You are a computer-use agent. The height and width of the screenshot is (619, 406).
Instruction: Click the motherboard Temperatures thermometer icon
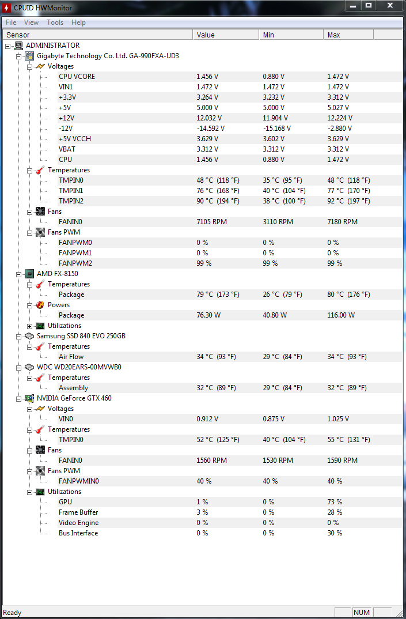[40, 170]
